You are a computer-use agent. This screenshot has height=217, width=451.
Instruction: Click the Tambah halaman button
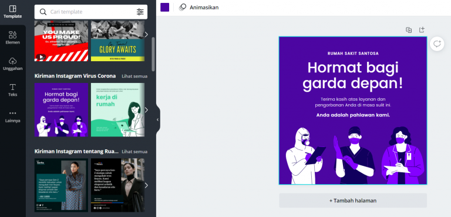tap(353, 201)
